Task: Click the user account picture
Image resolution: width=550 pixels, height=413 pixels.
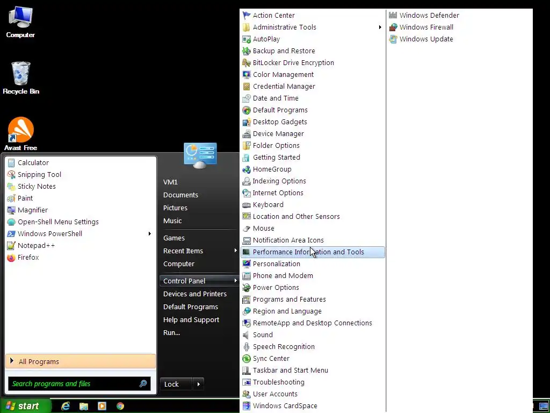Action: (x=200, y=155)
